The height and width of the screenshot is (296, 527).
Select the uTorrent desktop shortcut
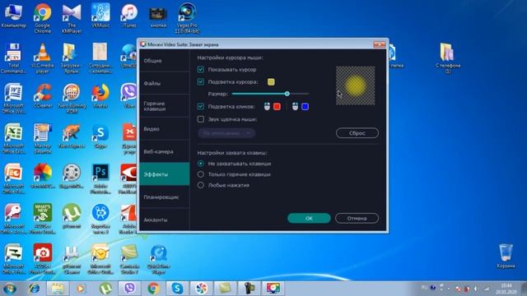(x=72, y=216)
